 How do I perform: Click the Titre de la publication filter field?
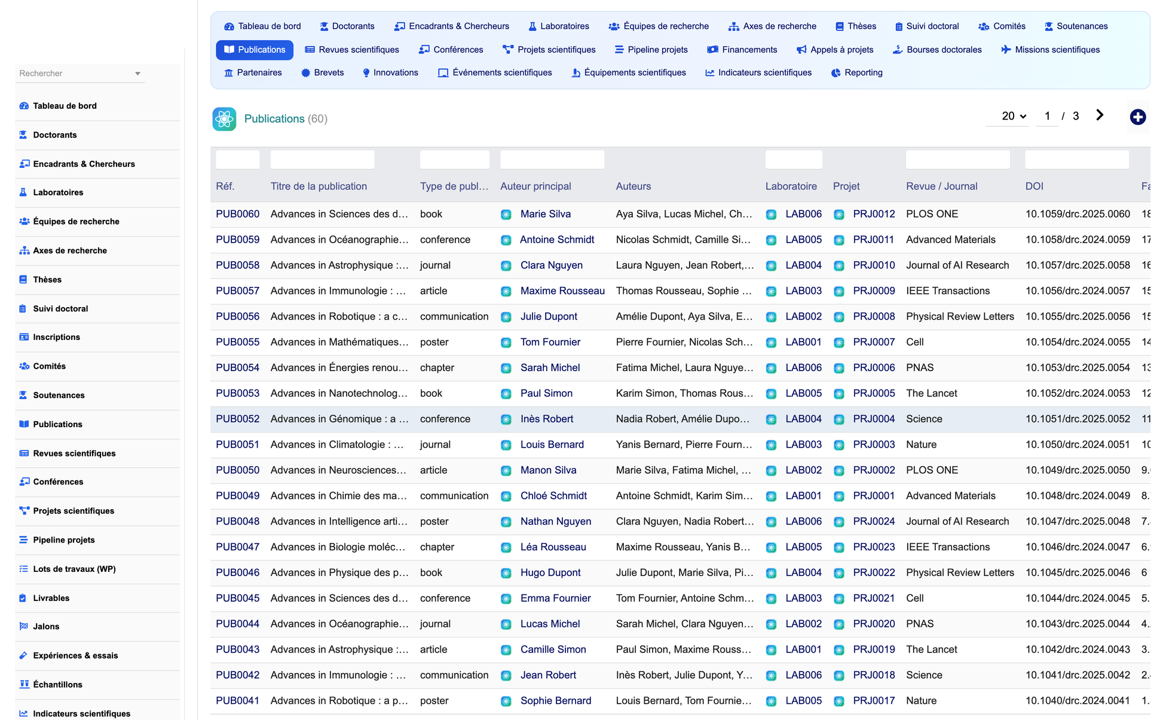click(x=322, y=160)
